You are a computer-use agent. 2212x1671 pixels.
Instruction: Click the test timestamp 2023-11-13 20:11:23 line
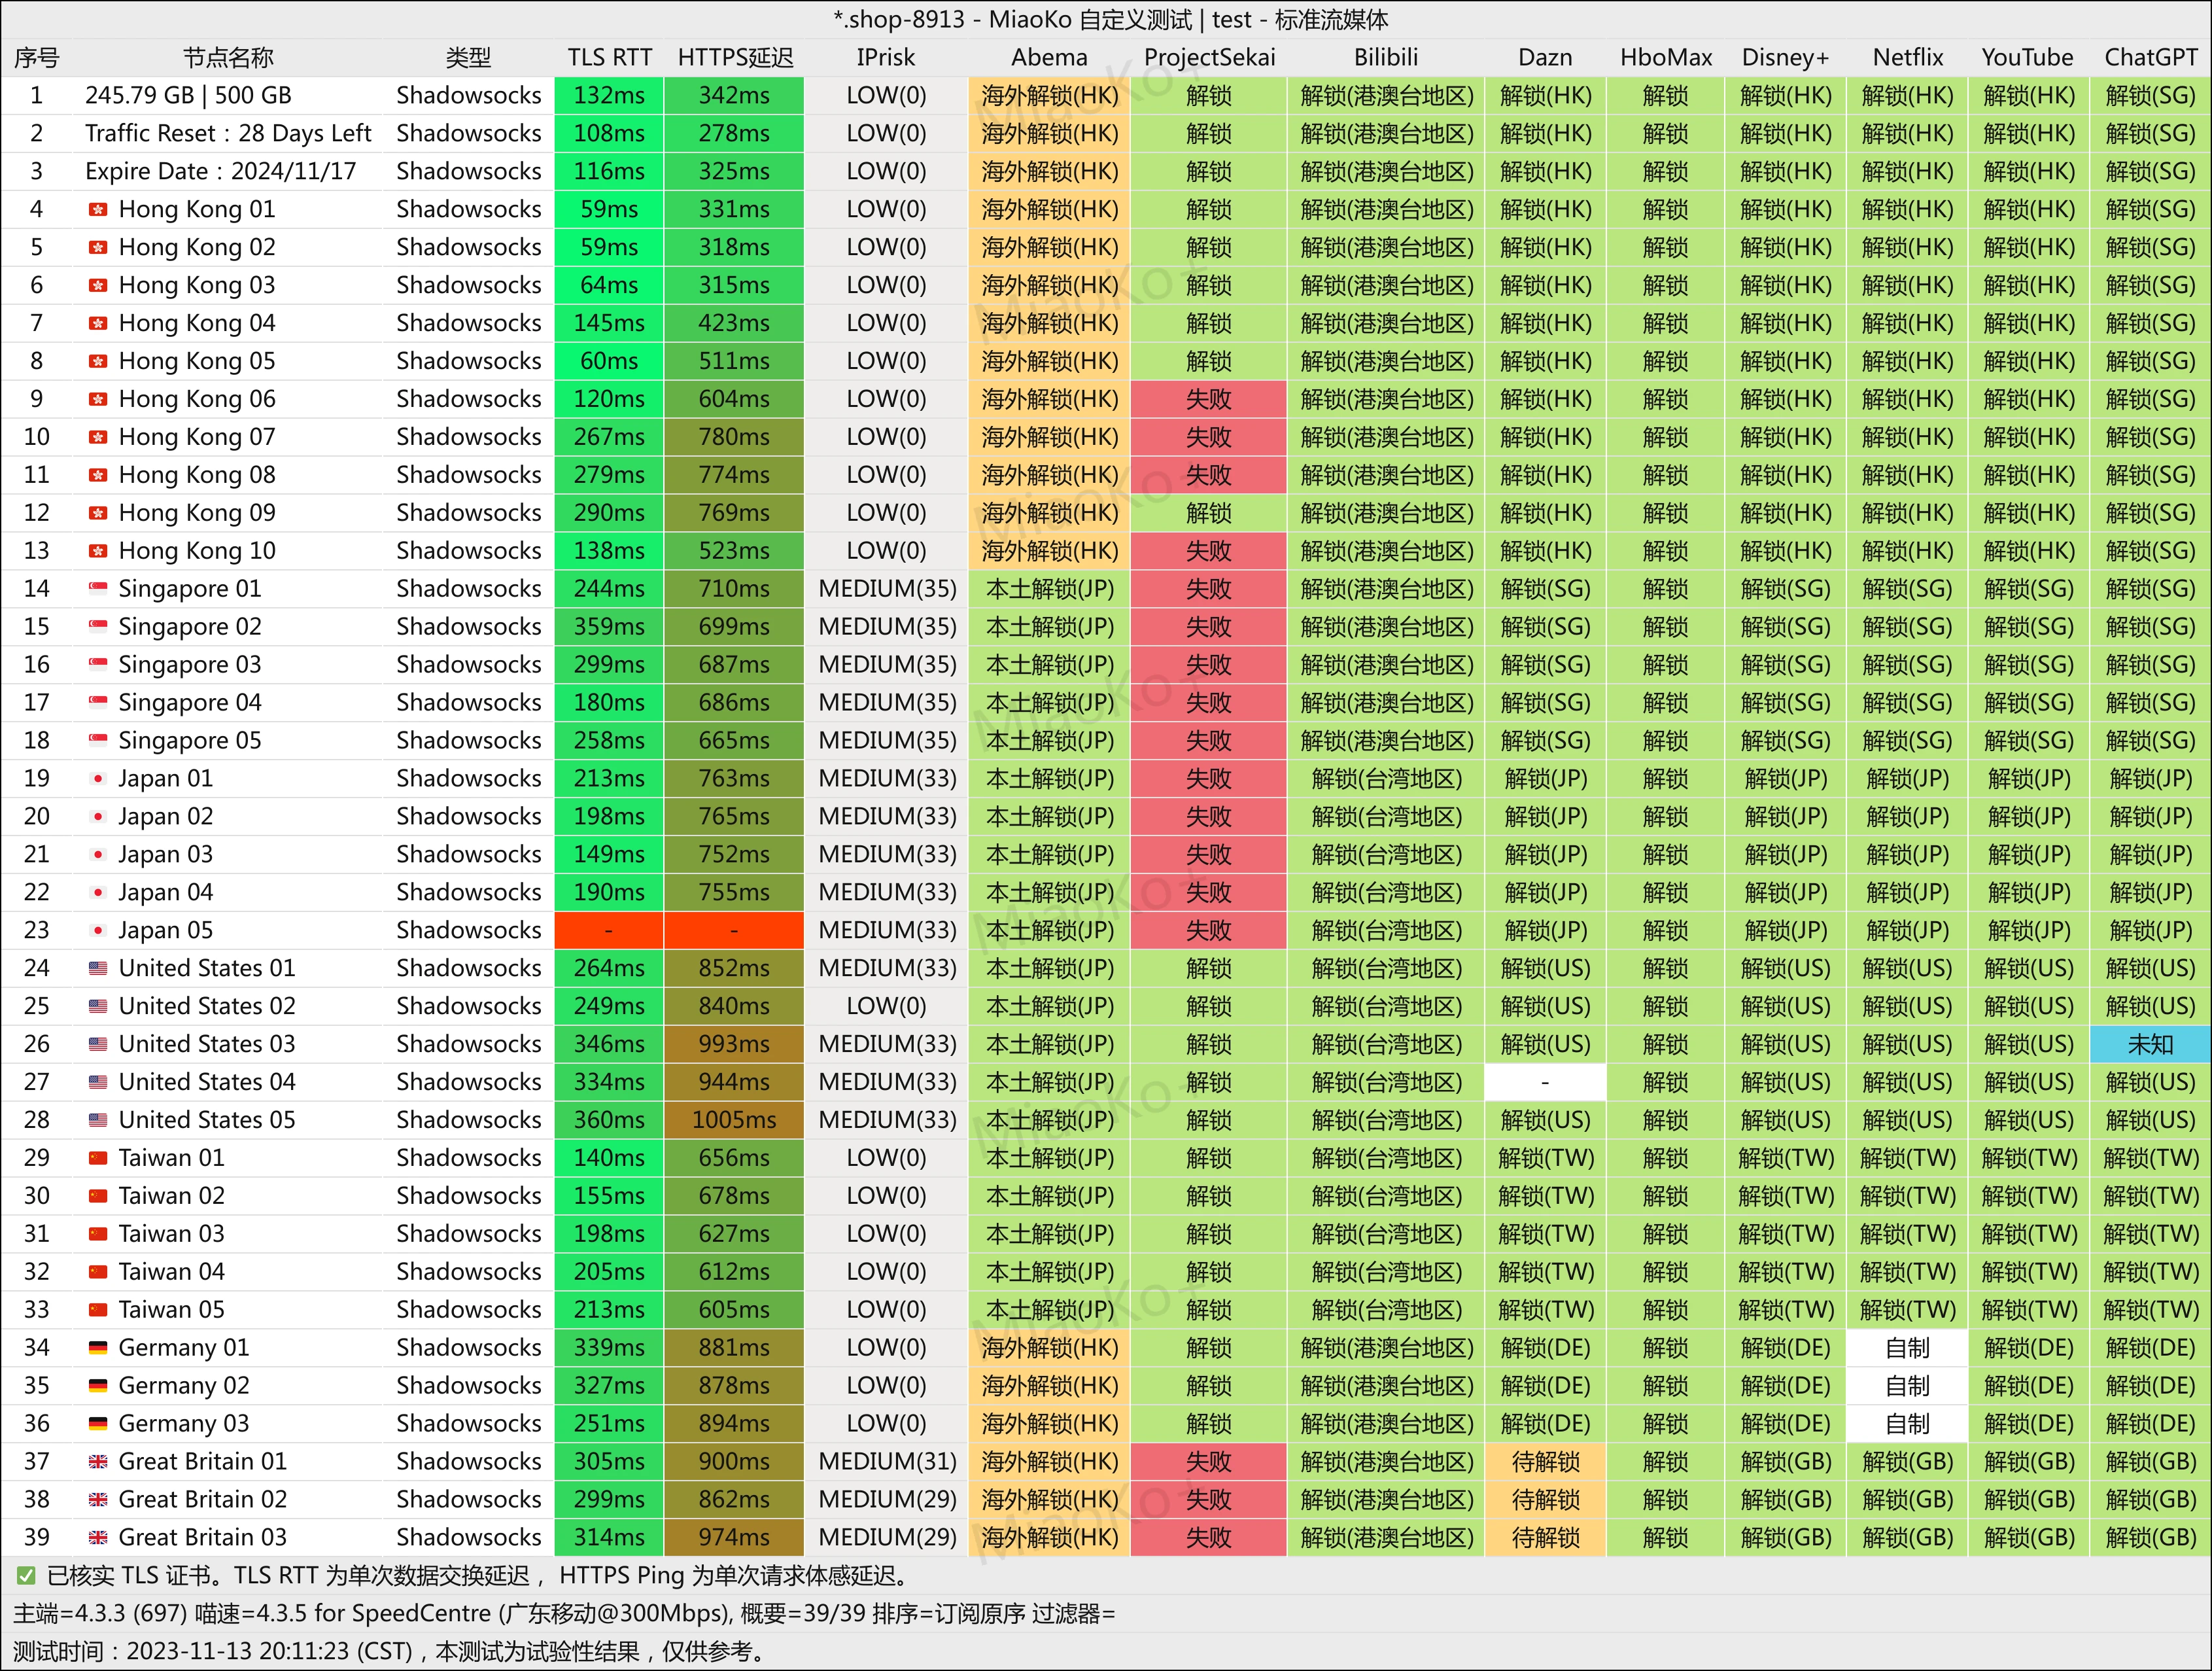[390, 1652]
